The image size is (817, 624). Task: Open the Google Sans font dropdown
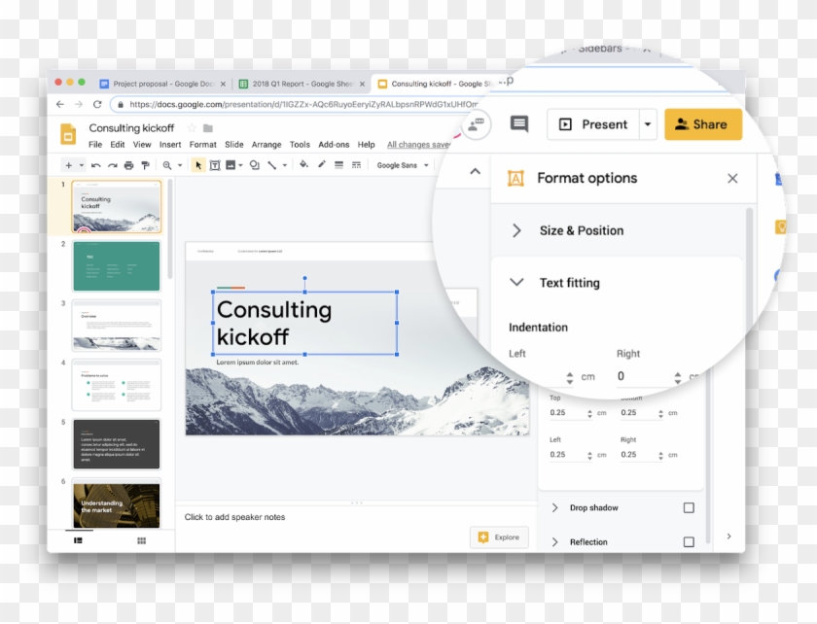click(402, 165)
